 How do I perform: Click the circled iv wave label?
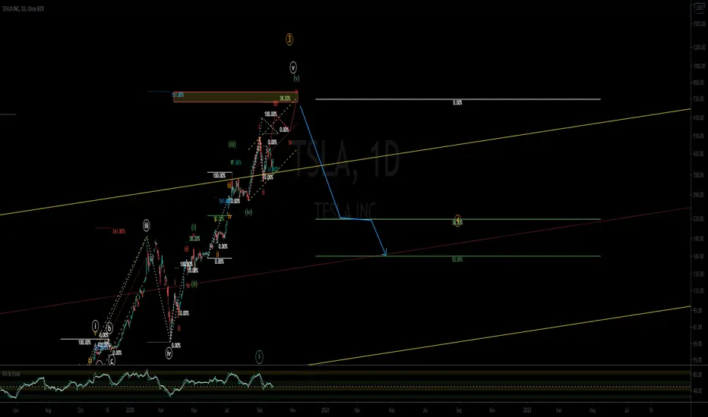[x=169, y=353]
